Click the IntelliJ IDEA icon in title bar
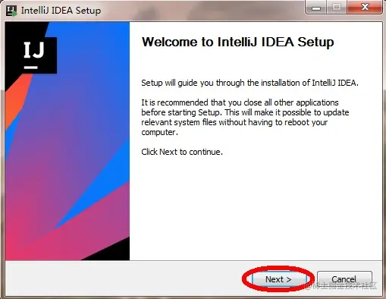386x299 pixels. coord(11,11)
